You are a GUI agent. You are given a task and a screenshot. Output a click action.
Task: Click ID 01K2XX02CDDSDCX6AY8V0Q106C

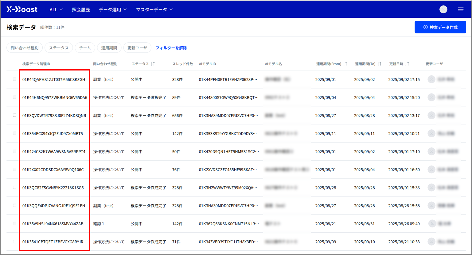pyautogui.click(x=53, y=169)
